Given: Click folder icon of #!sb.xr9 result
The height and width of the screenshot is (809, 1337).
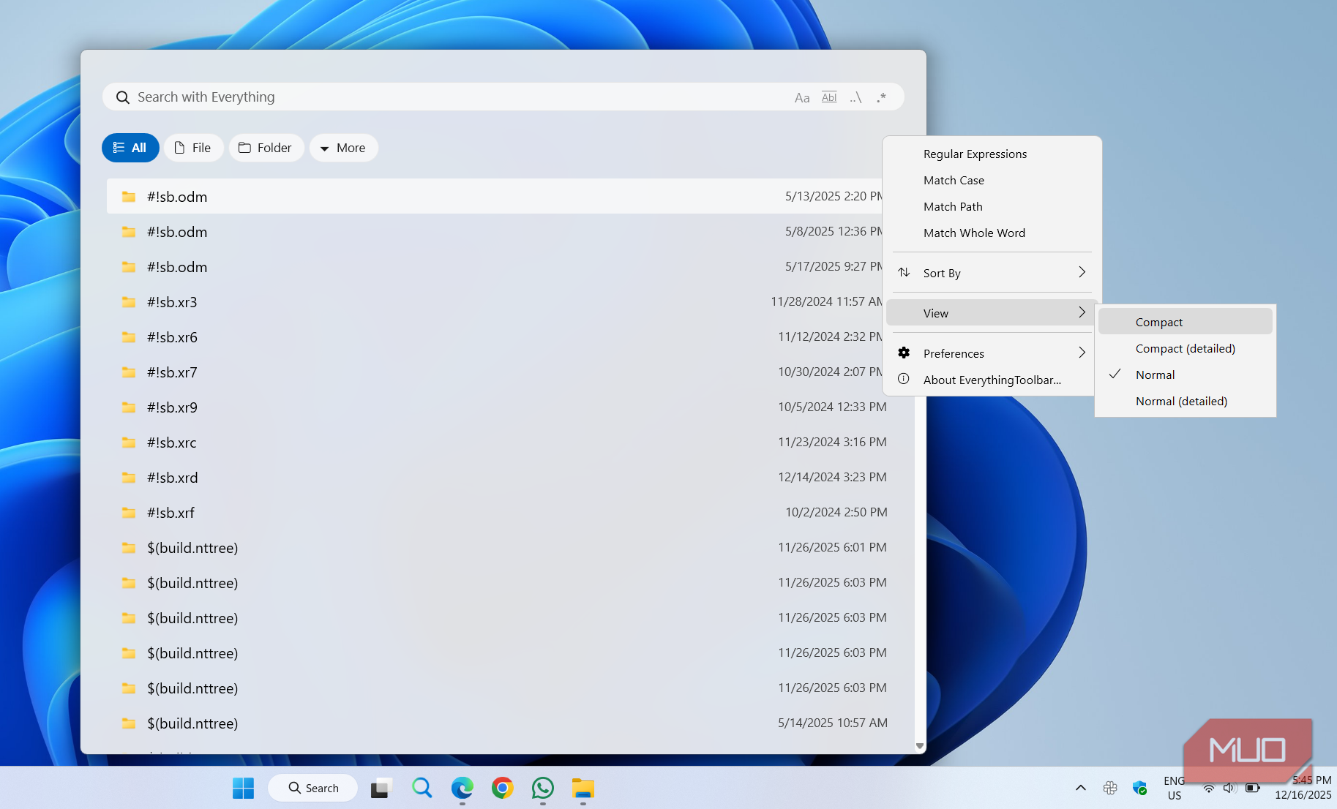Looking at the screenshot, I should pos(129,407).
